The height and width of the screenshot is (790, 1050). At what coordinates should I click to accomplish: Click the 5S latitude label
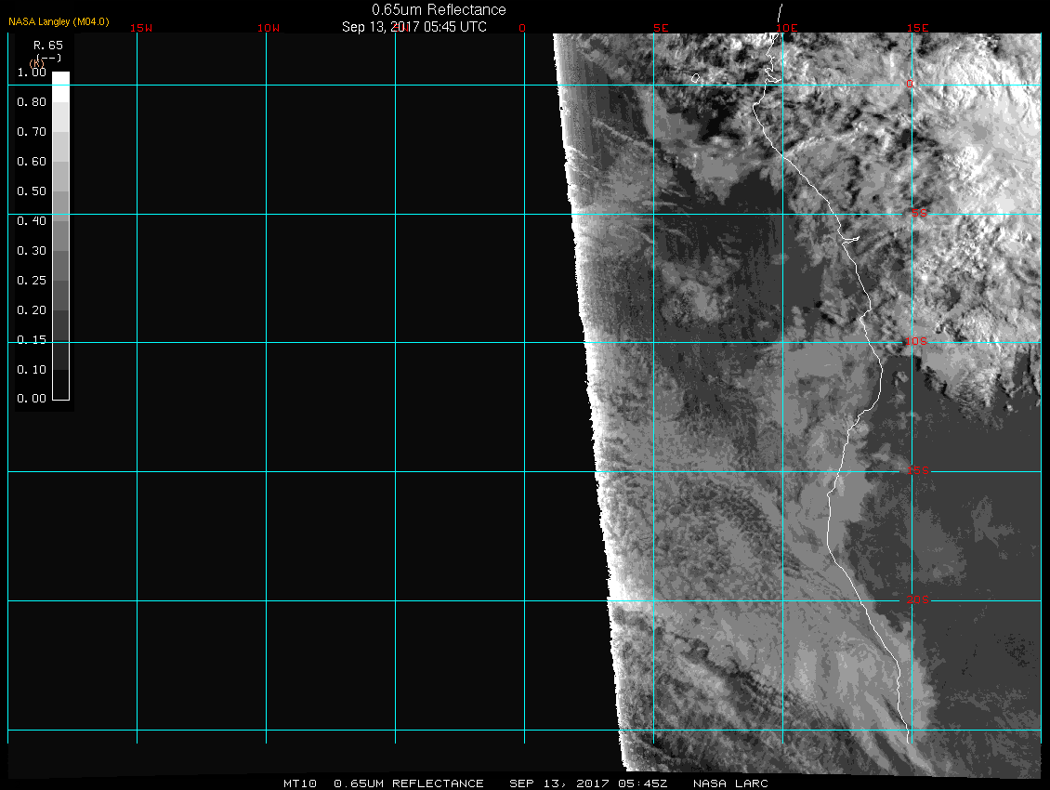point(918,214)
